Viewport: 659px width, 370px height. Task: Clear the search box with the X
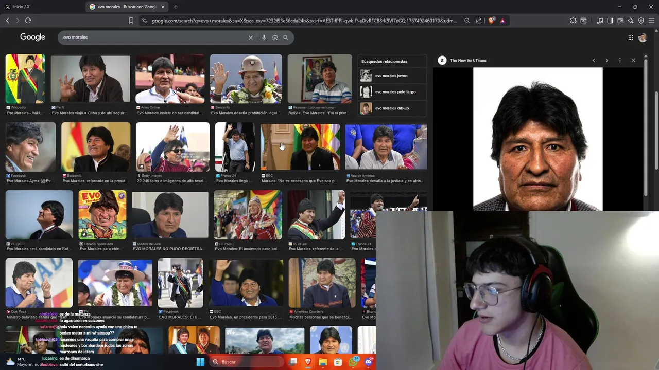pyautogui.click(x=251, y=38)
